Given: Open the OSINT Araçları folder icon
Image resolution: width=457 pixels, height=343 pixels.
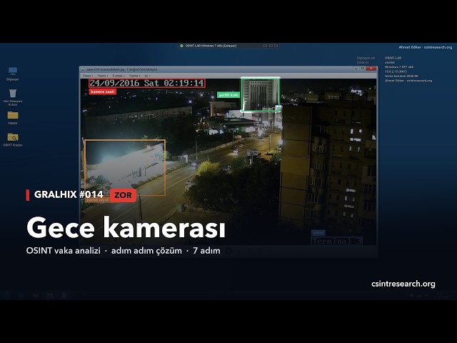Looking at the screenshot, I should (13, 139).
